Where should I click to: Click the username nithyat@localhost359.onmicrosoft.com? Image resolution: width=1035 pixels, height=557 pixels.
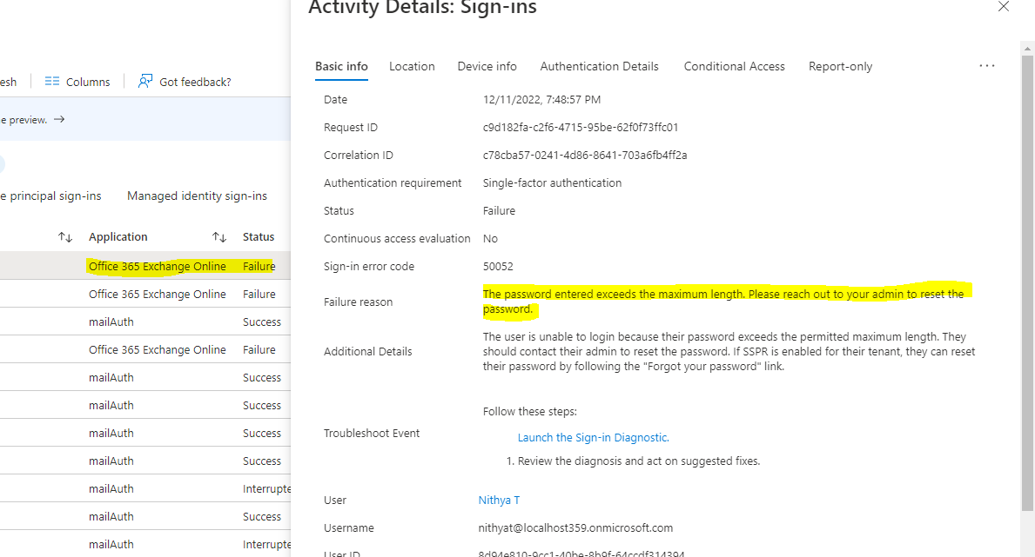[575, 528]
